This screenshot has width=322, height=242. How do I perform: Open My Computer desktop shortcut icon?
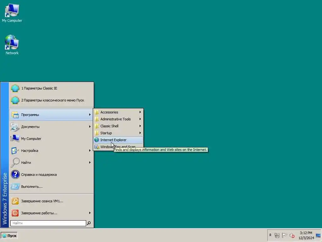pyautogui.click(x=12, y=10)
